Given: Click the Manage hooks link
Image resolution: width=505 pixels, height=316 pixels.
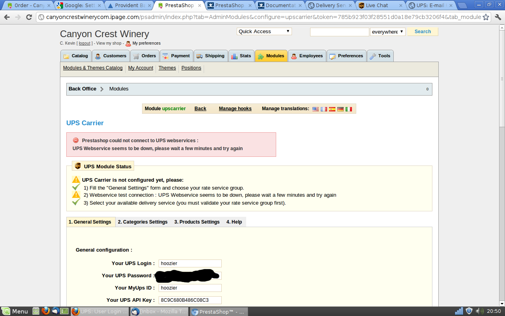Looking at the screenshot, I should [x=235, y=109].
